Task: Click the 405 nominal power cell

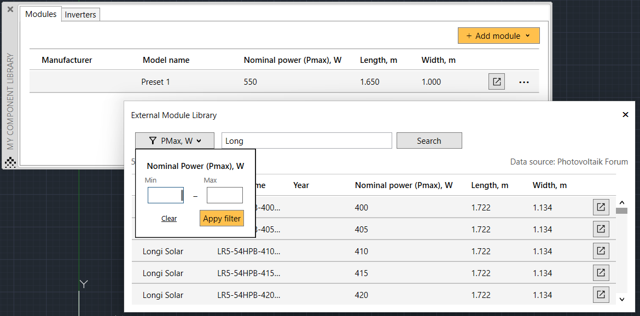Action: coord(361,230)
